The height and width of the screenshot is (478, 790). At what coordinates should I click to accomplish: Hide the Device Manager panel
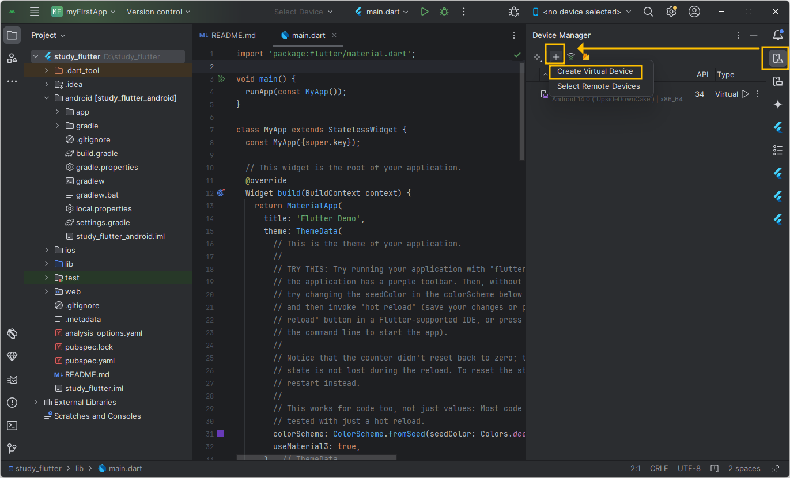pos(754,35)
